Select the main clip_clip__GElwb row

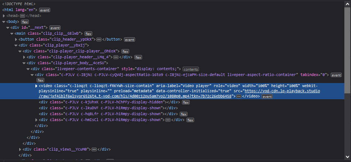pyautogui.click(x=49, y=34)
